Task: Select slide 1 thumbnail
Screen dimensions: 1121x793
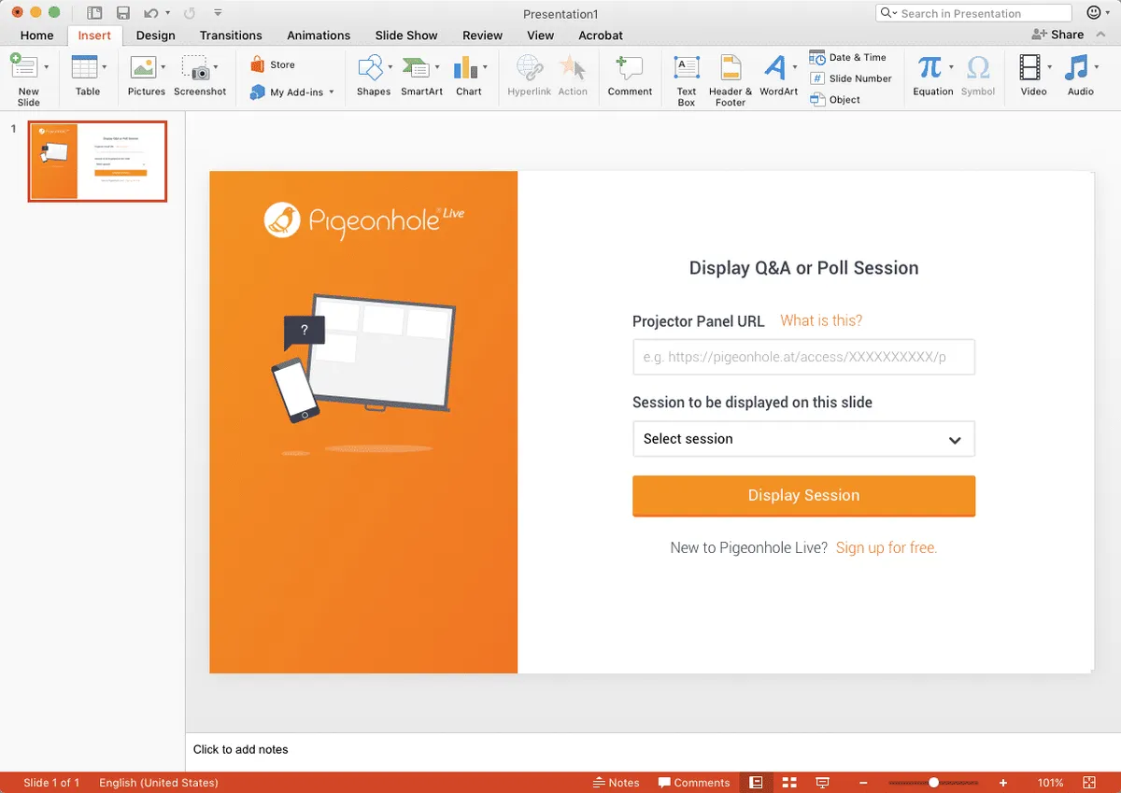Action: [97, 161]
